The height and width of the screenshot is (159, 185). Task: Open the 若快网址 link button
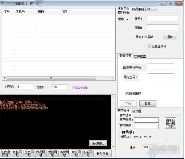pyautogui.click(x=64, y=153)
